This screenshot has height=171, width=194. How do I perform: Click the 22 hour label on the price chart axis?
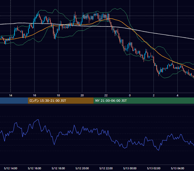[106, 95]
